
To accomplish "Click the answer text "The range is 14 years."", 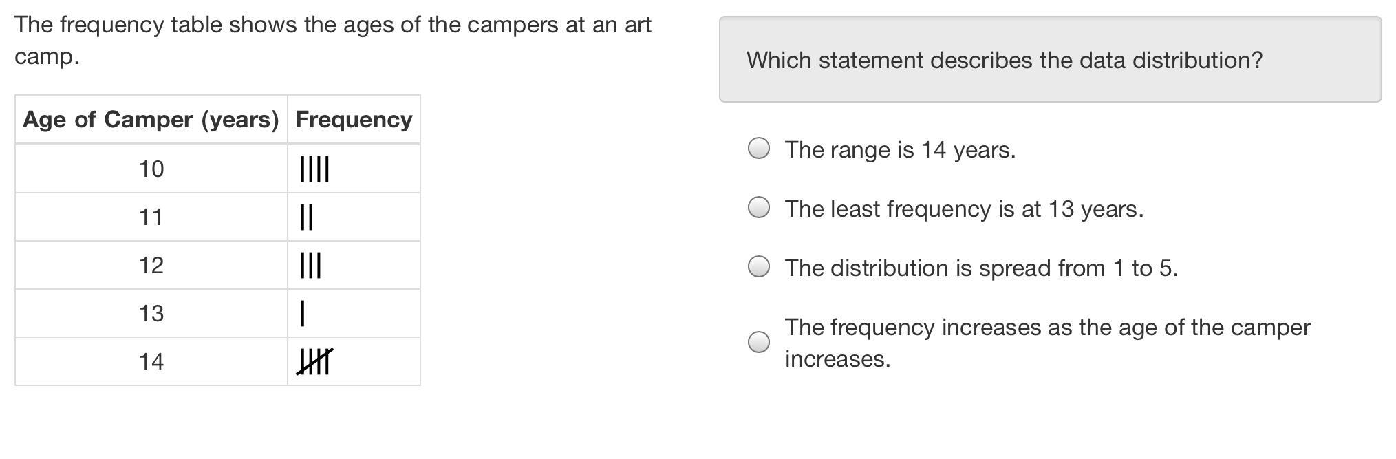I will coord(900,150).
